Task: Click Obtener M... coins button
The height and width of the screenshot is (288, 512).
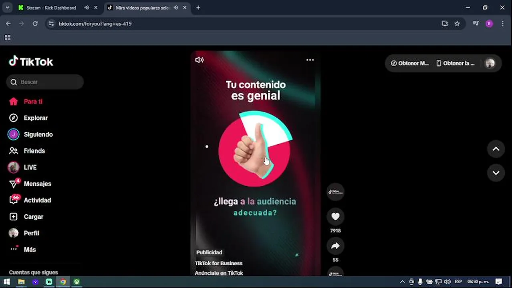Action: (x=410, y=63)
